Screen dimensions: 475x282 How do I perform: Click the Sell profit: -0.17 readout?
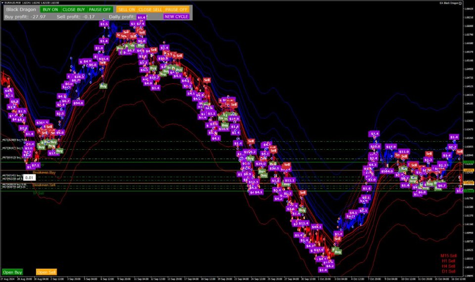coord(76,17)
